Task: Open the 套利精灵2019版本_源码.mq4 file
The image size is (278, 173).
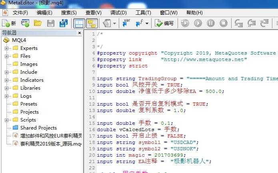Action: coord(51,144)
